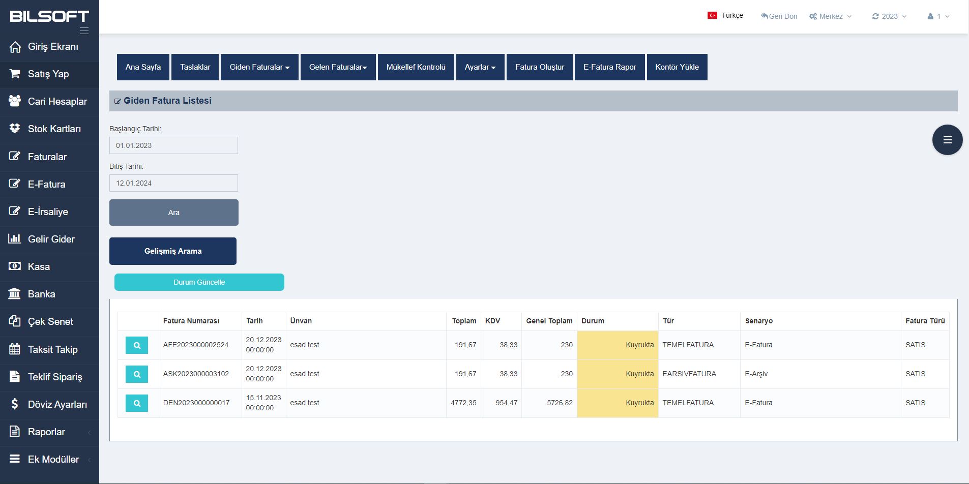
Task: Click the document icon for Teklif Sipariş
Action: (15, 377)
